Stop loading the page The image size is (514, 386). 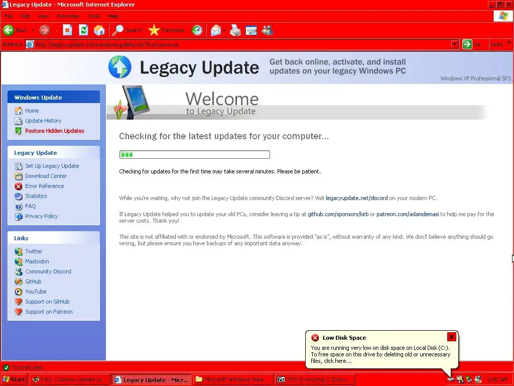pos(68,30)
